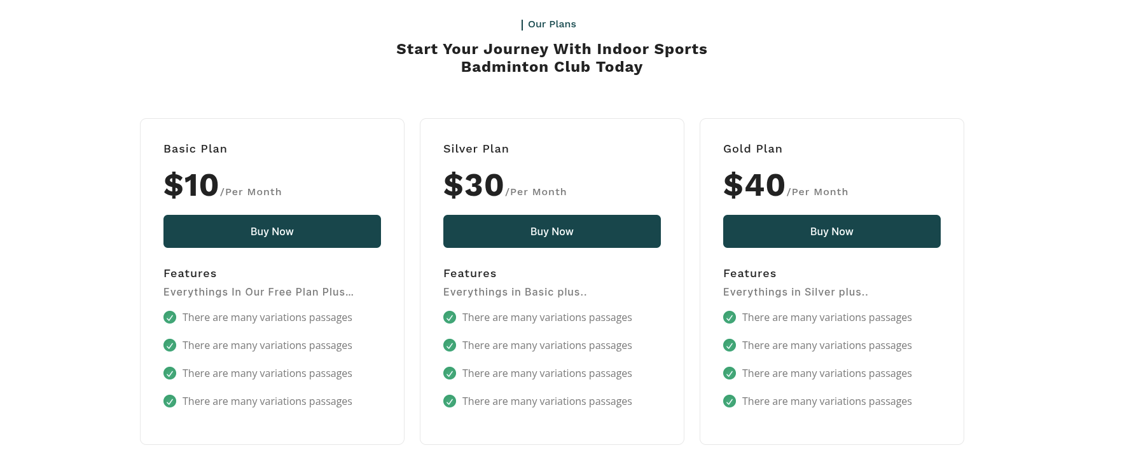Click the Our Plans section label
1122x464 pixels.
click(x=551, y=24)
